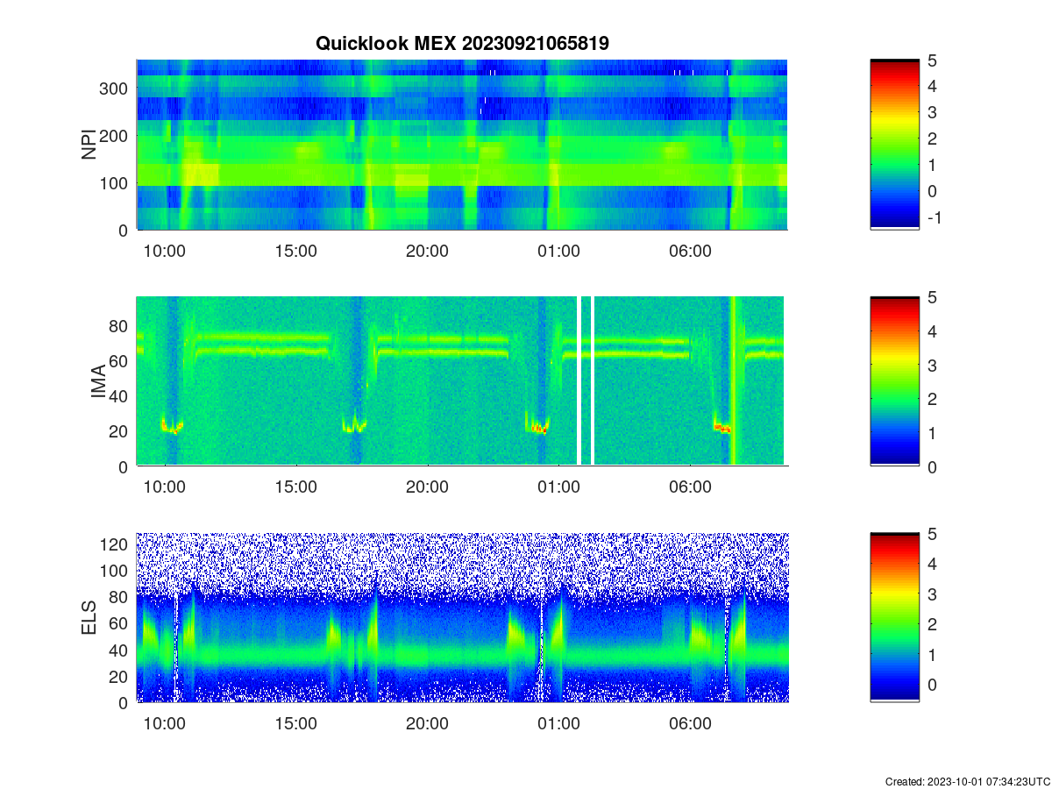This screenshot has width=1052, height=789.
Task: Click the ELS spectrogram plot
Action: [x=462, y=617]
